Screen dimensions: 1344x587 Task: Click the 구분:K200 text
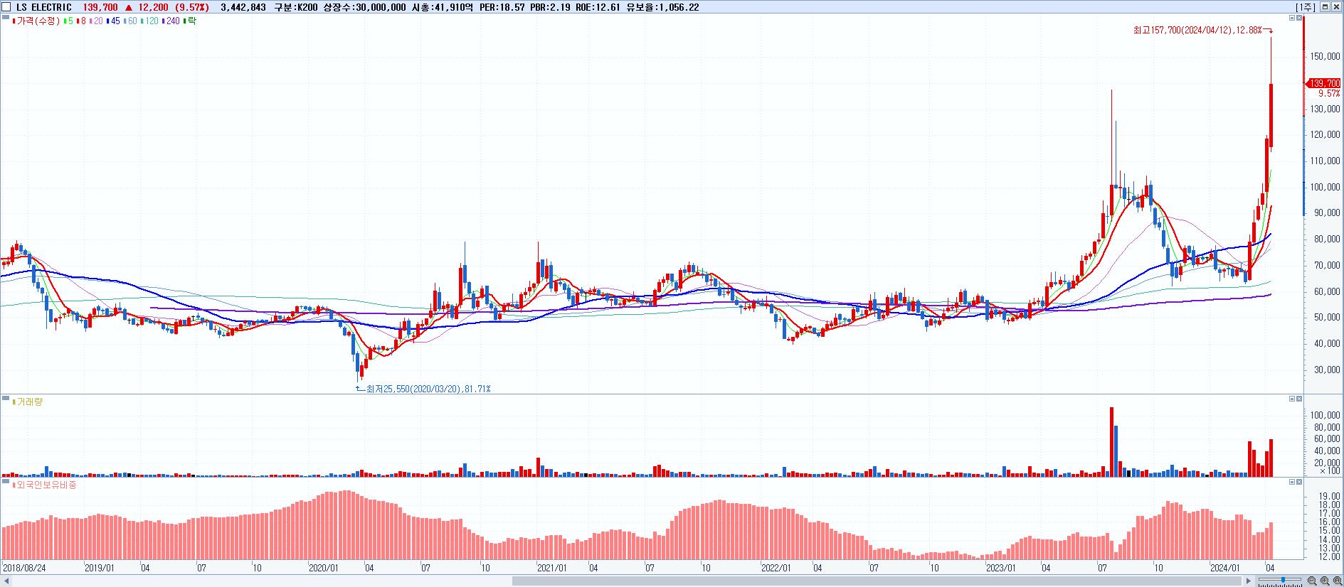pyautogui.click(x=297, y=7)
